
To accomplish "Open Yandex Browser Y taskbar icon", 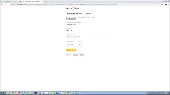I will point(46,93).
